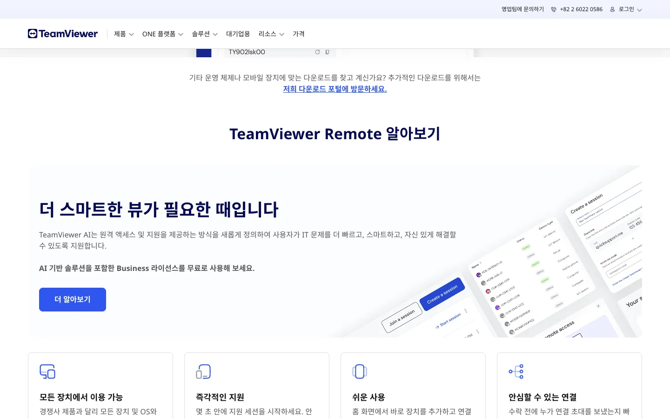Click the 쉬운 사용 card icon

(x=360, y=372)
